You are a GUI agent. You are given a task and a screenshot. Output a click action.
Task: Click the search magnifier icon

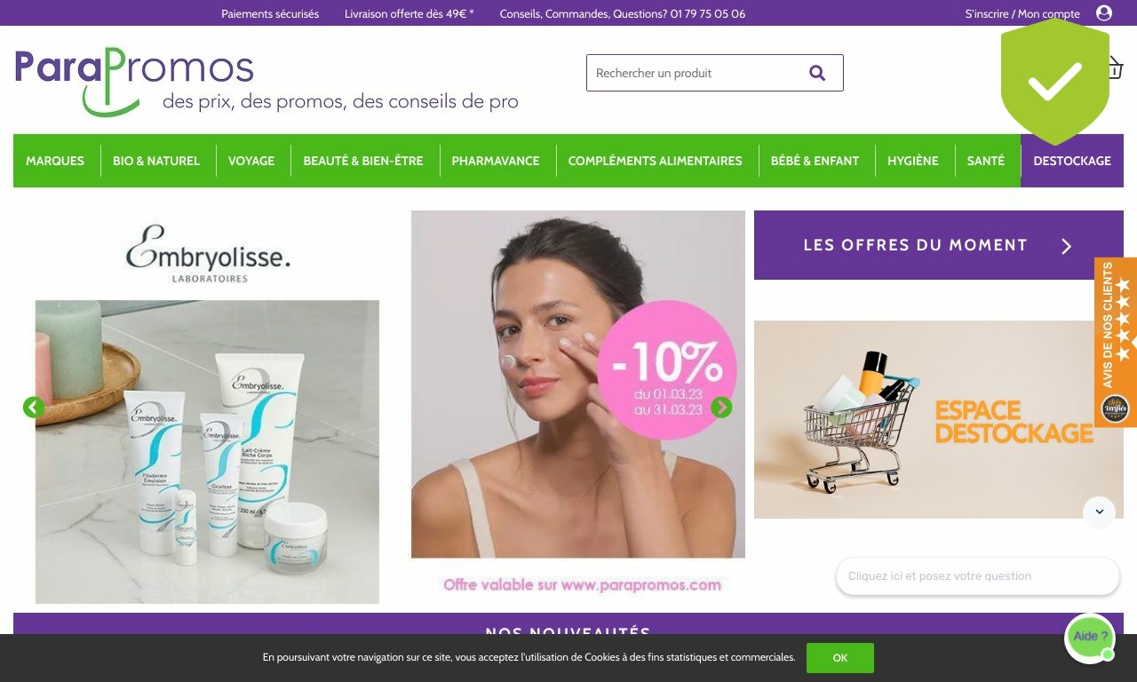click(x=817, y=73)
